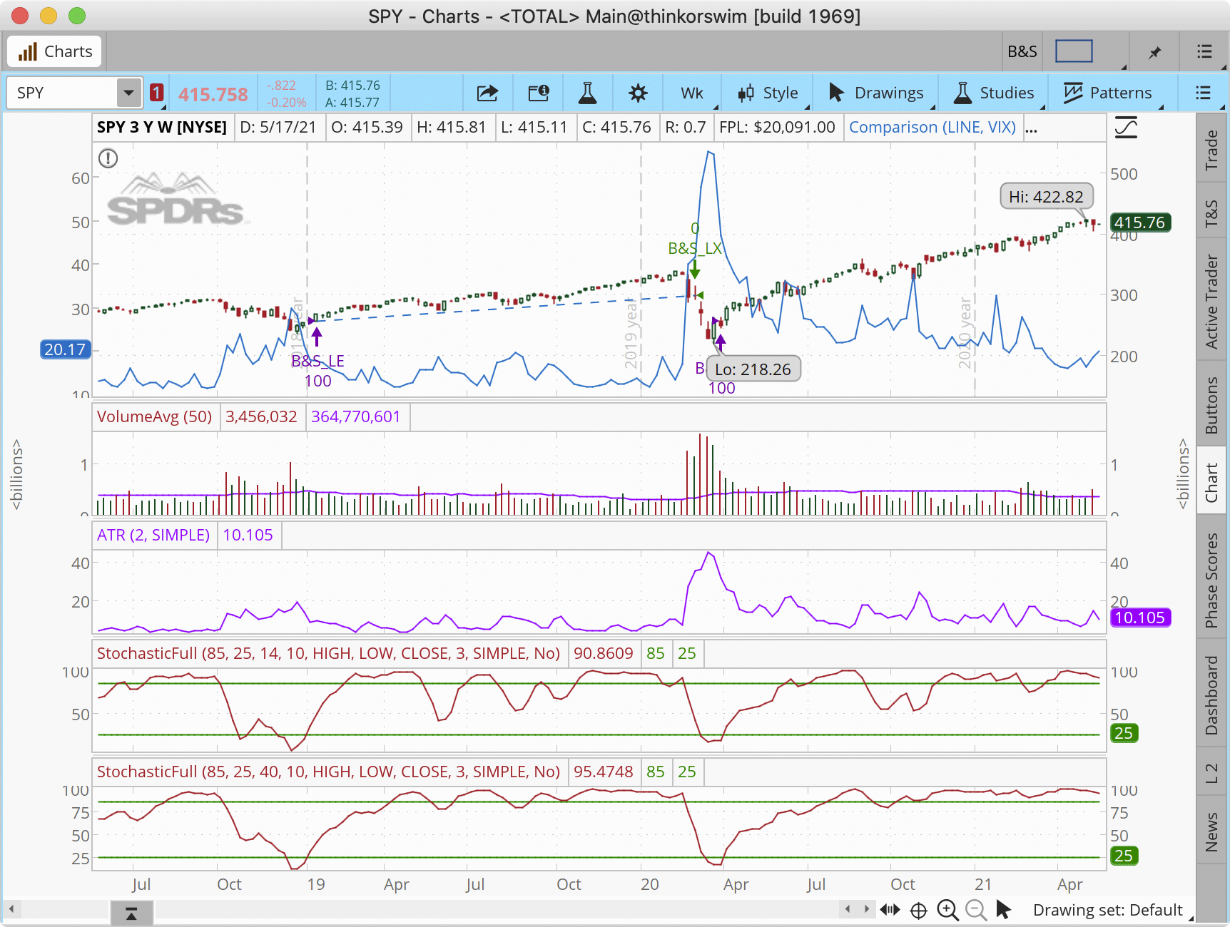The image size is (1230, 927).
Task: Open the Drawing set: Default menu
Action: (x=1108, y=910)
